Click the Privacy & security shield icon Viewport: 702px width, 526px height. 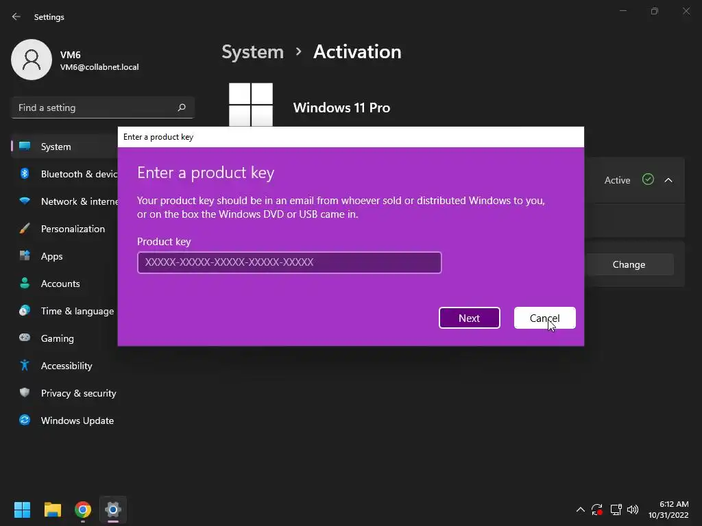click(x=25, y=392)
